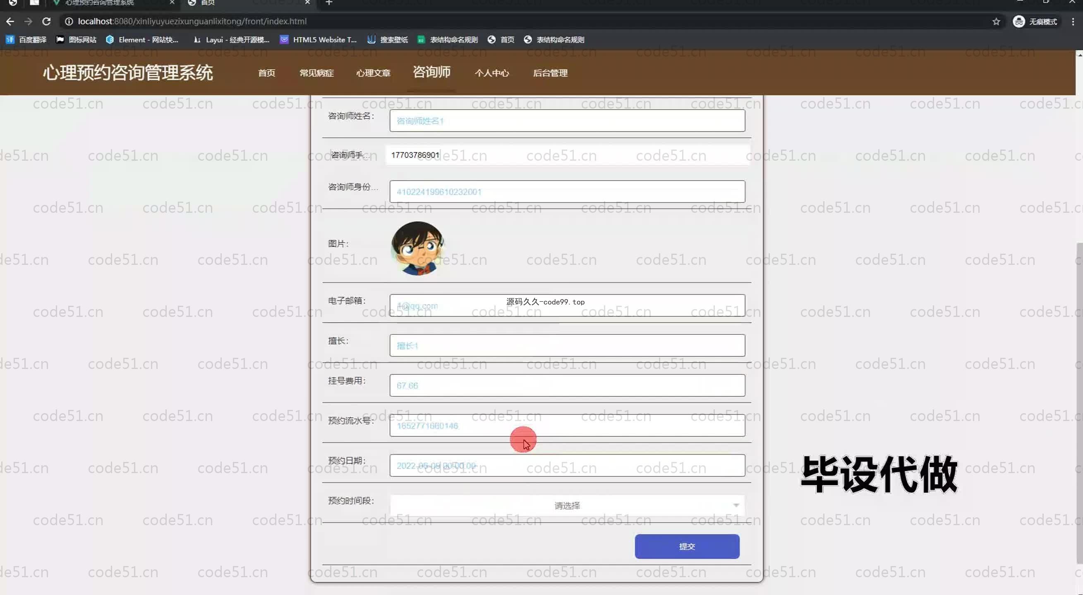The height and width of the screenshot is (595, 1083).
Task: Open the 预约时间段 请选择 dropdown
Action: coord(567,506)
